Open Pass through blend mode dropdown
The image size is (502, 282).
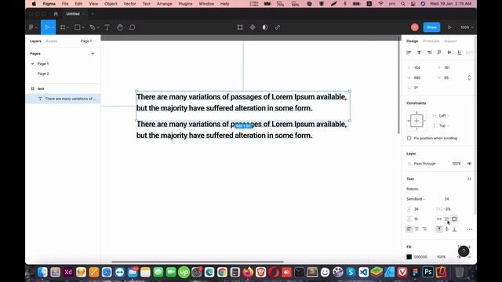click(x=427, y=164)
